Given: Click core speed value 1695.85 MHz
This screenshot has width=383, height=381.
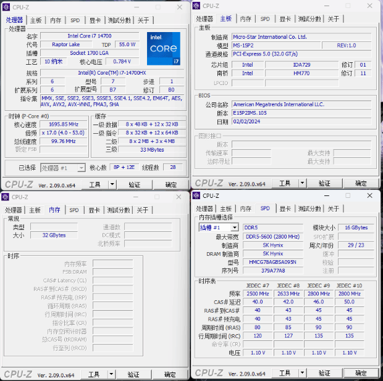Looking at the screenshot, I should (64, 125).
